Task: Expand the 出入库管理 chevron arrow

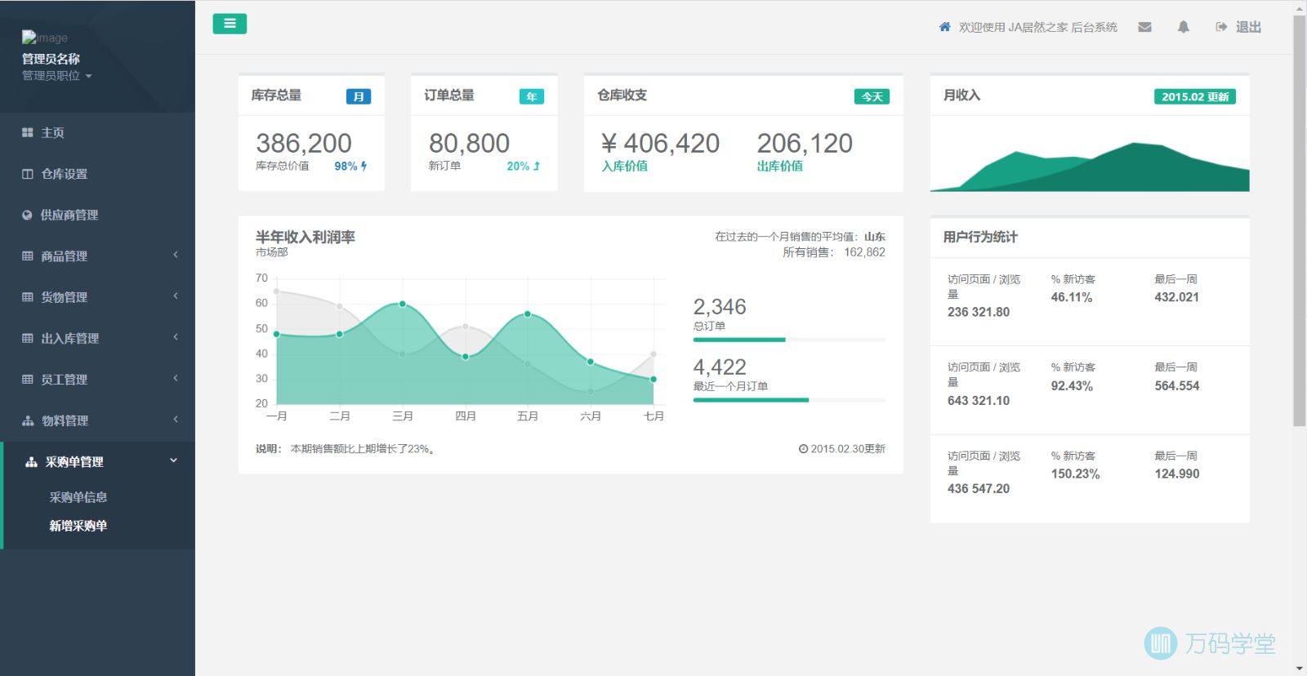Action: coord(176,337)
